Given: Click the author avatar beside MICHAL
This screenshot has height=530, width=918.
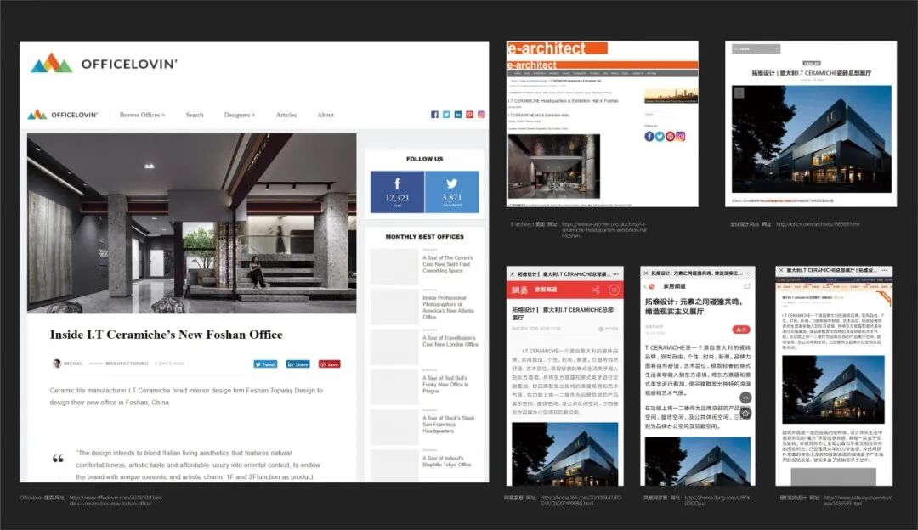Looking at the screenshot, I should (57, 364).
